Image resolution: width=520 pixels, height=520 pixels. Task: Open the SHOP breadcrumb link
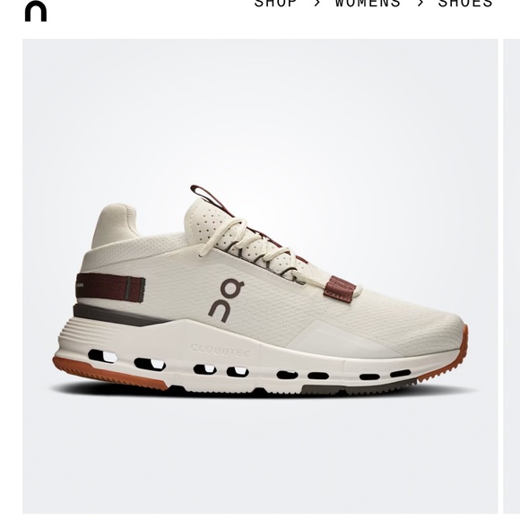(x=275, y=4)
